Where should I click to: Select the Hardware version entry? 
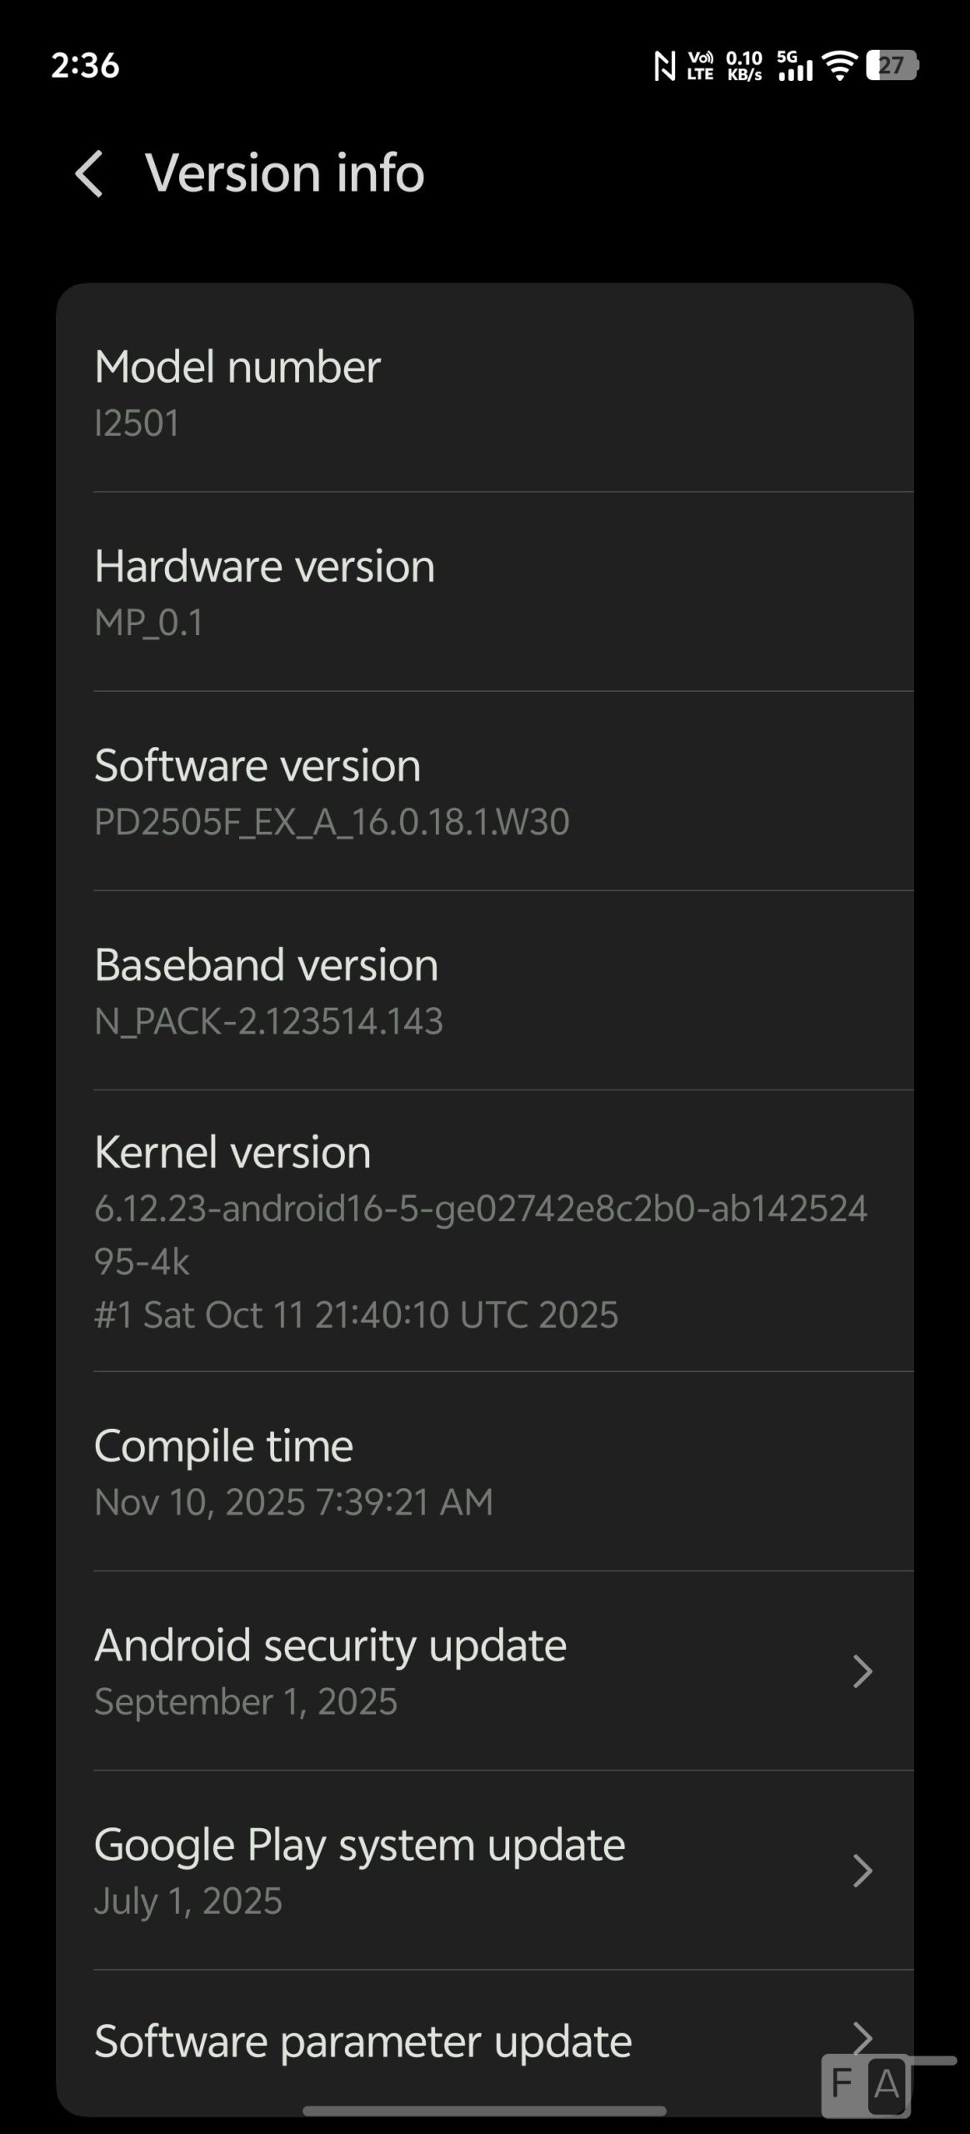pyautogui.click(x=483, y=593)
